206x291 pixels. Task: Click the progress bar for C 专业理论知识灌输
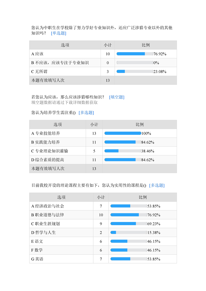123,151
